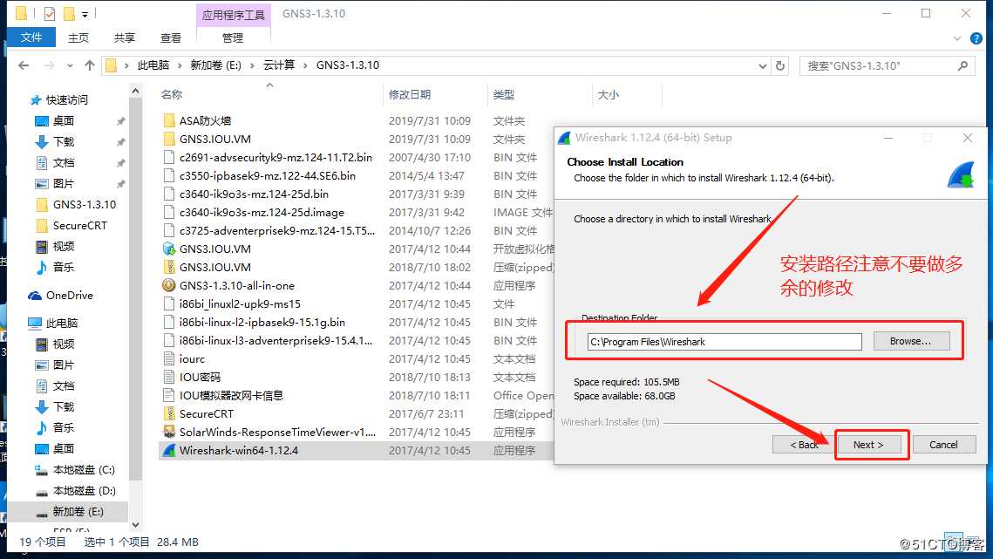This screenshot has height=559, width=993.
Task: Open the 查看 ribbon tab
Action: tap(170, 38)
